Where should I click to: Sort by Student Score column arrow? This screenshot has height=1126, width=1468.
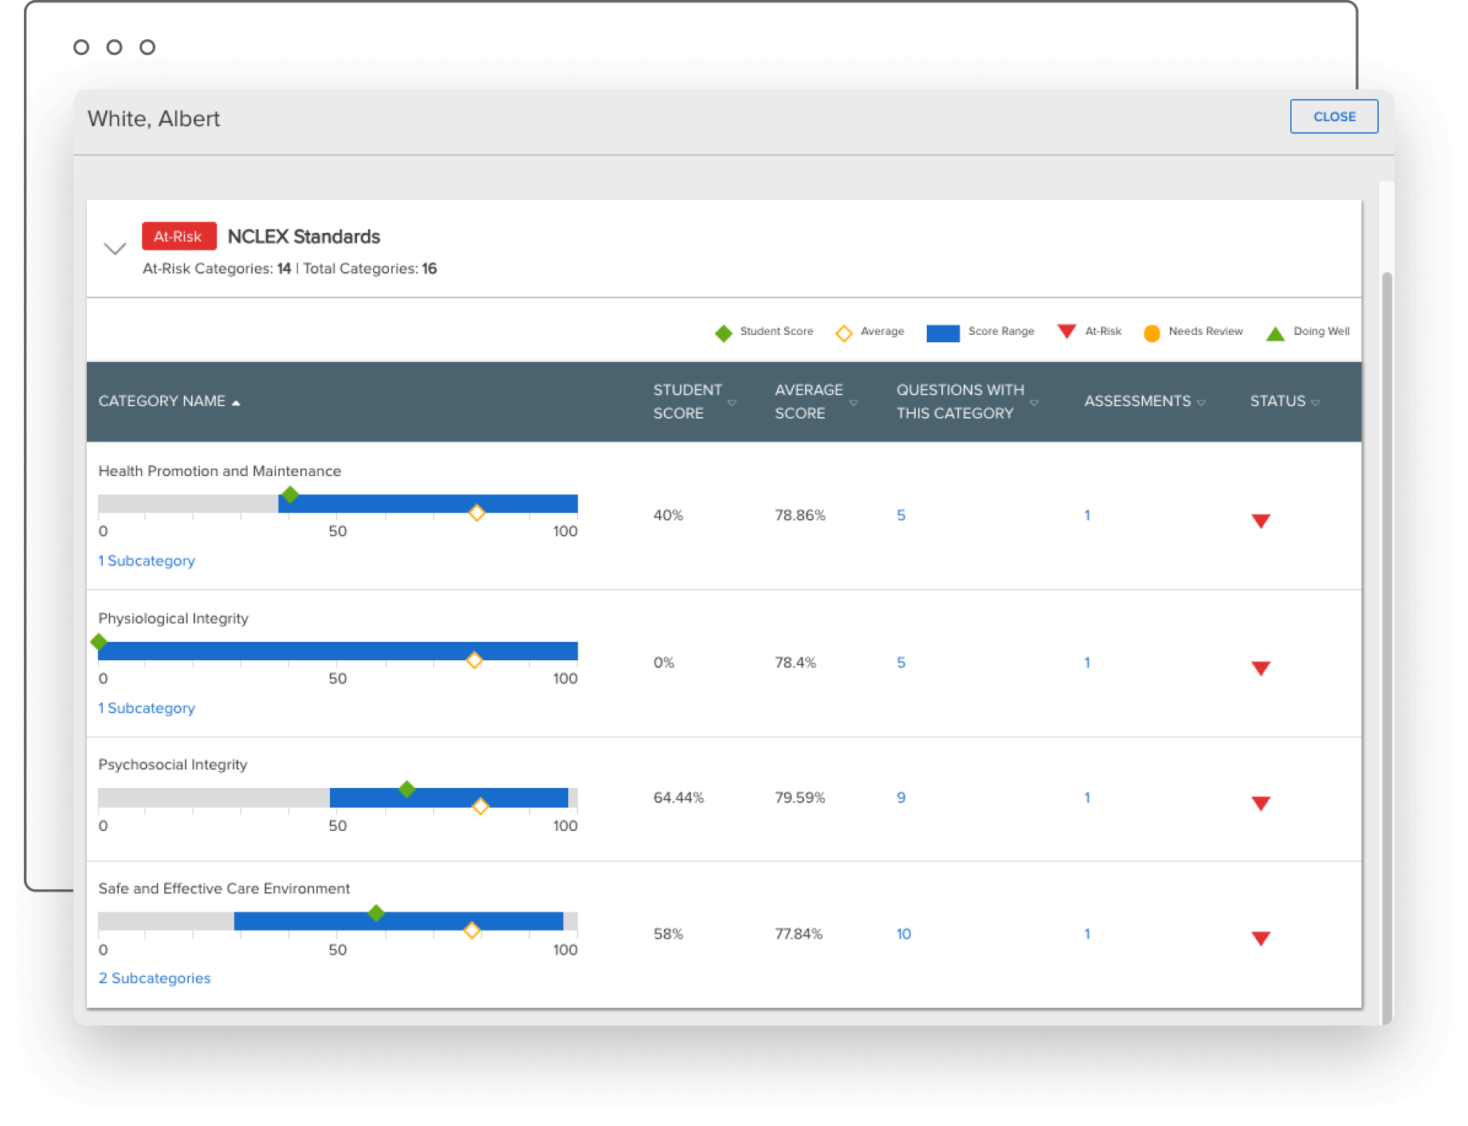click(732, 403)
